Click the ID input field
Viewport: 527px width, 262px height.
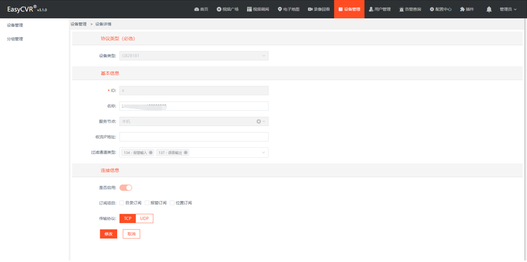(x=194, y=90)
